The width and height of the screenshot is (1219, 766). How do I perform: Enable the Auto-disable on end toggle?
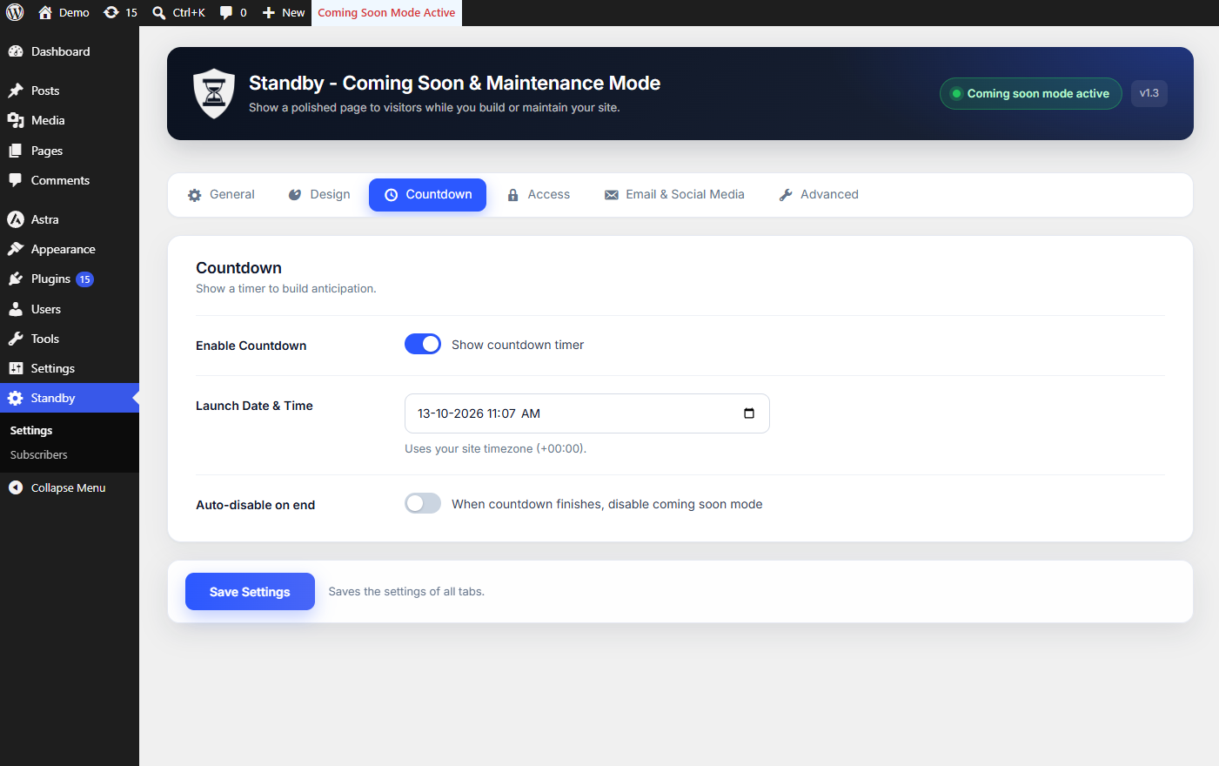point(423,504)
